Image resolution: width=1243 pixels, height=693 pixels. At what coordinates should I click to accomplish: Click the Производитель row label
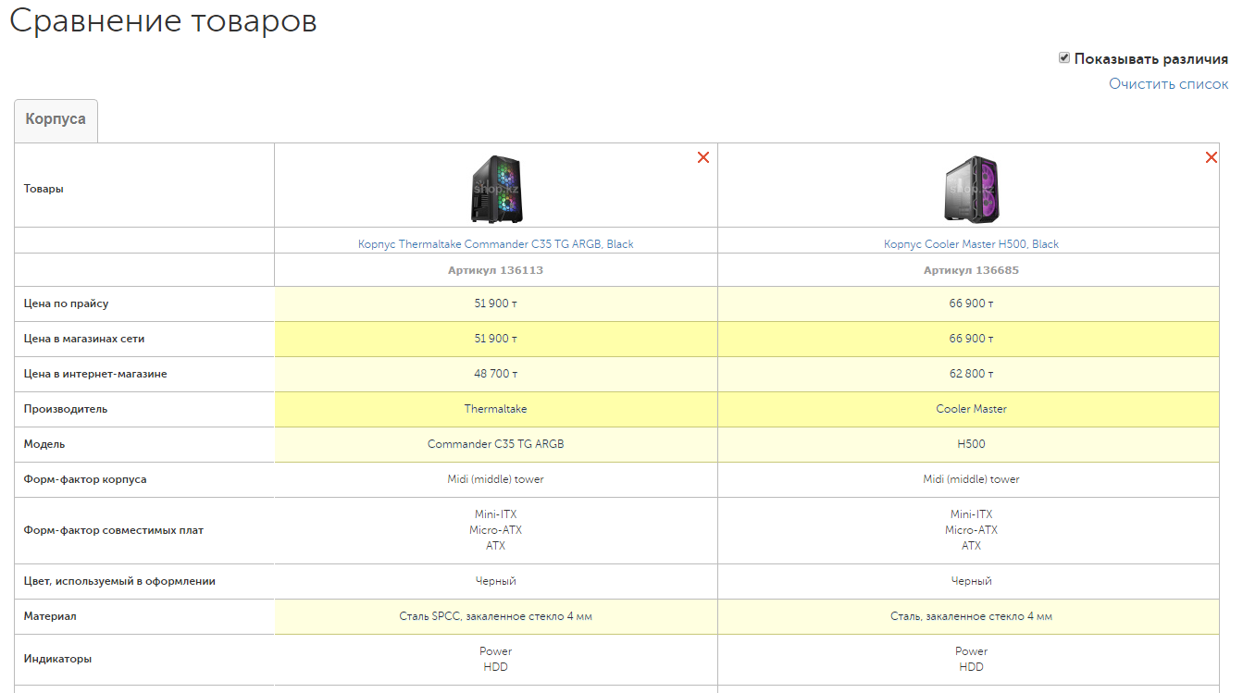tap(66, 409)
